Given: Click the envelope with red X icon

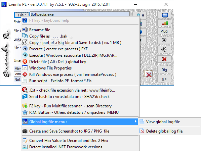Looking at the screenshot, I should [x=148, y=74].
